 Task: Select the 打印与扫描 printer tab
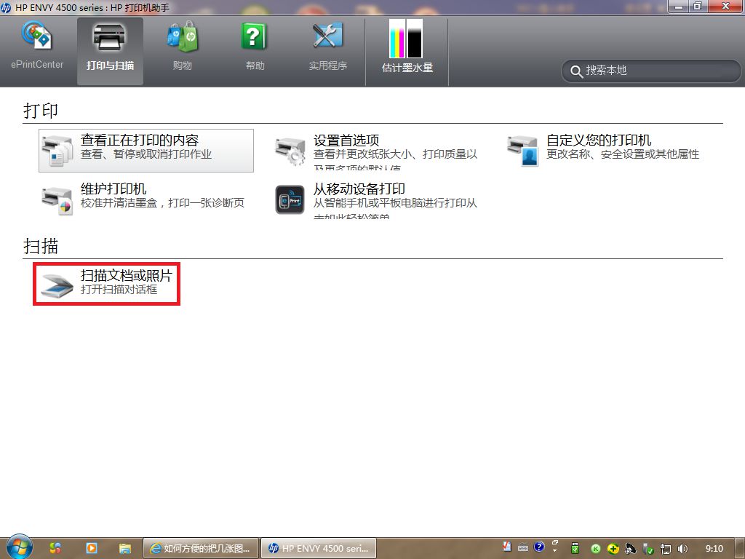click(x=110, y=52)
